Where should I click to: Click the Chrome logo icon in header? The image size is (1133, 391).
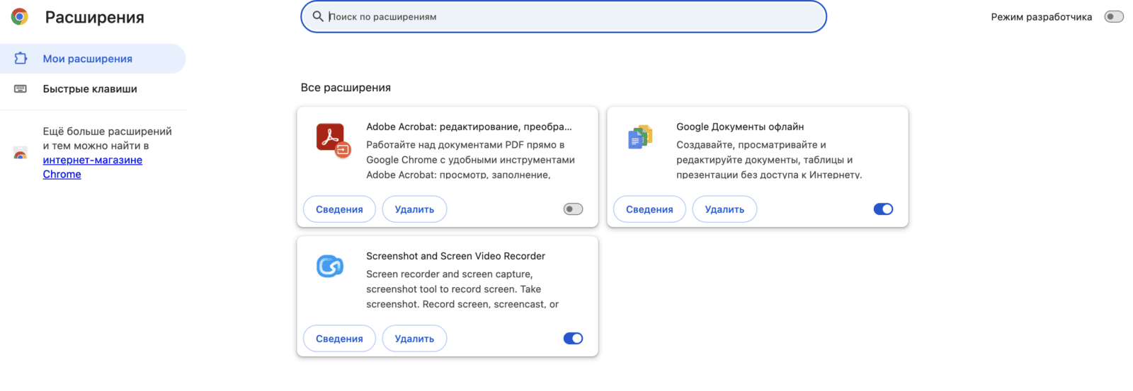coord(20,17)
